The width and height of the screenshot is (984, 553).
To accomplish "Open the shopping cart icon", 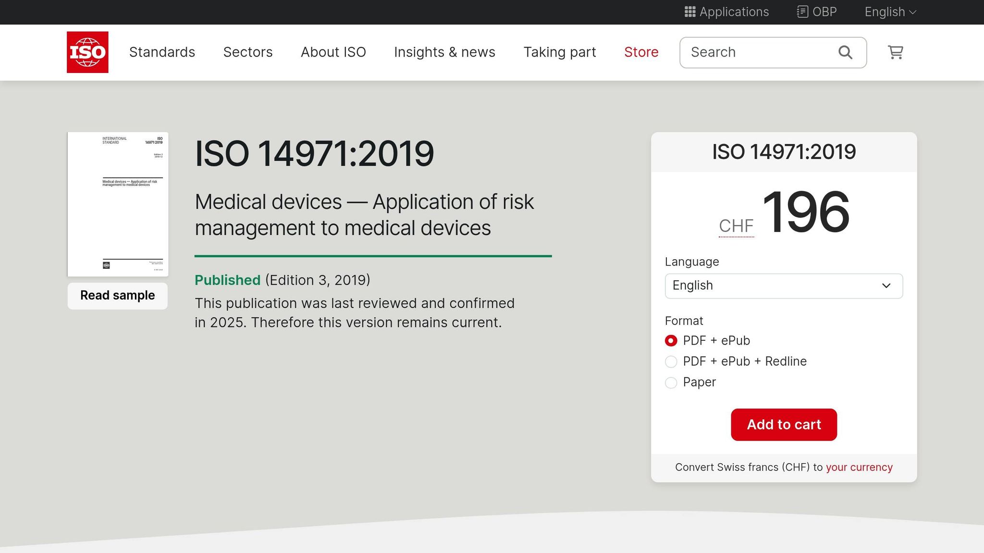I will [895, 52].
